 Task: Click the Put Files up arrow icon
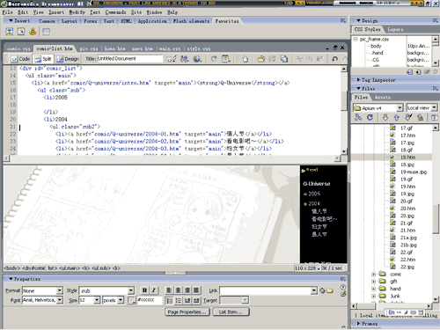coord(397,118)
